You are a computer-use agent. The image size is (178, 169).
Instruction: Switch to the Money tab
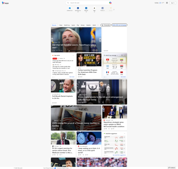tap(82, 25)
